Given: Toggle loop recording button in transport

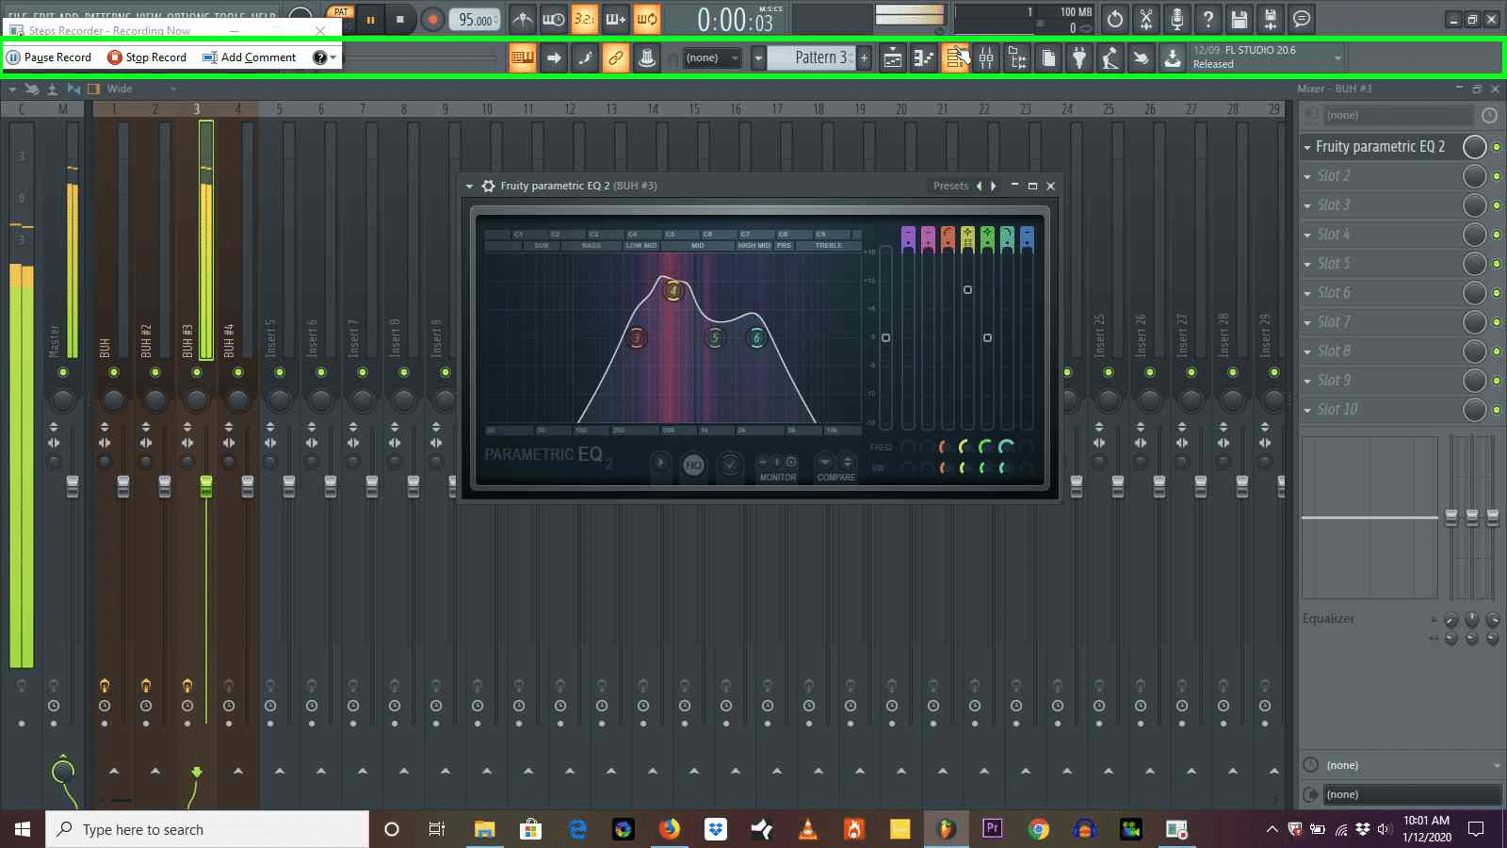Looking at the screenshot, I should pos(647,19).
